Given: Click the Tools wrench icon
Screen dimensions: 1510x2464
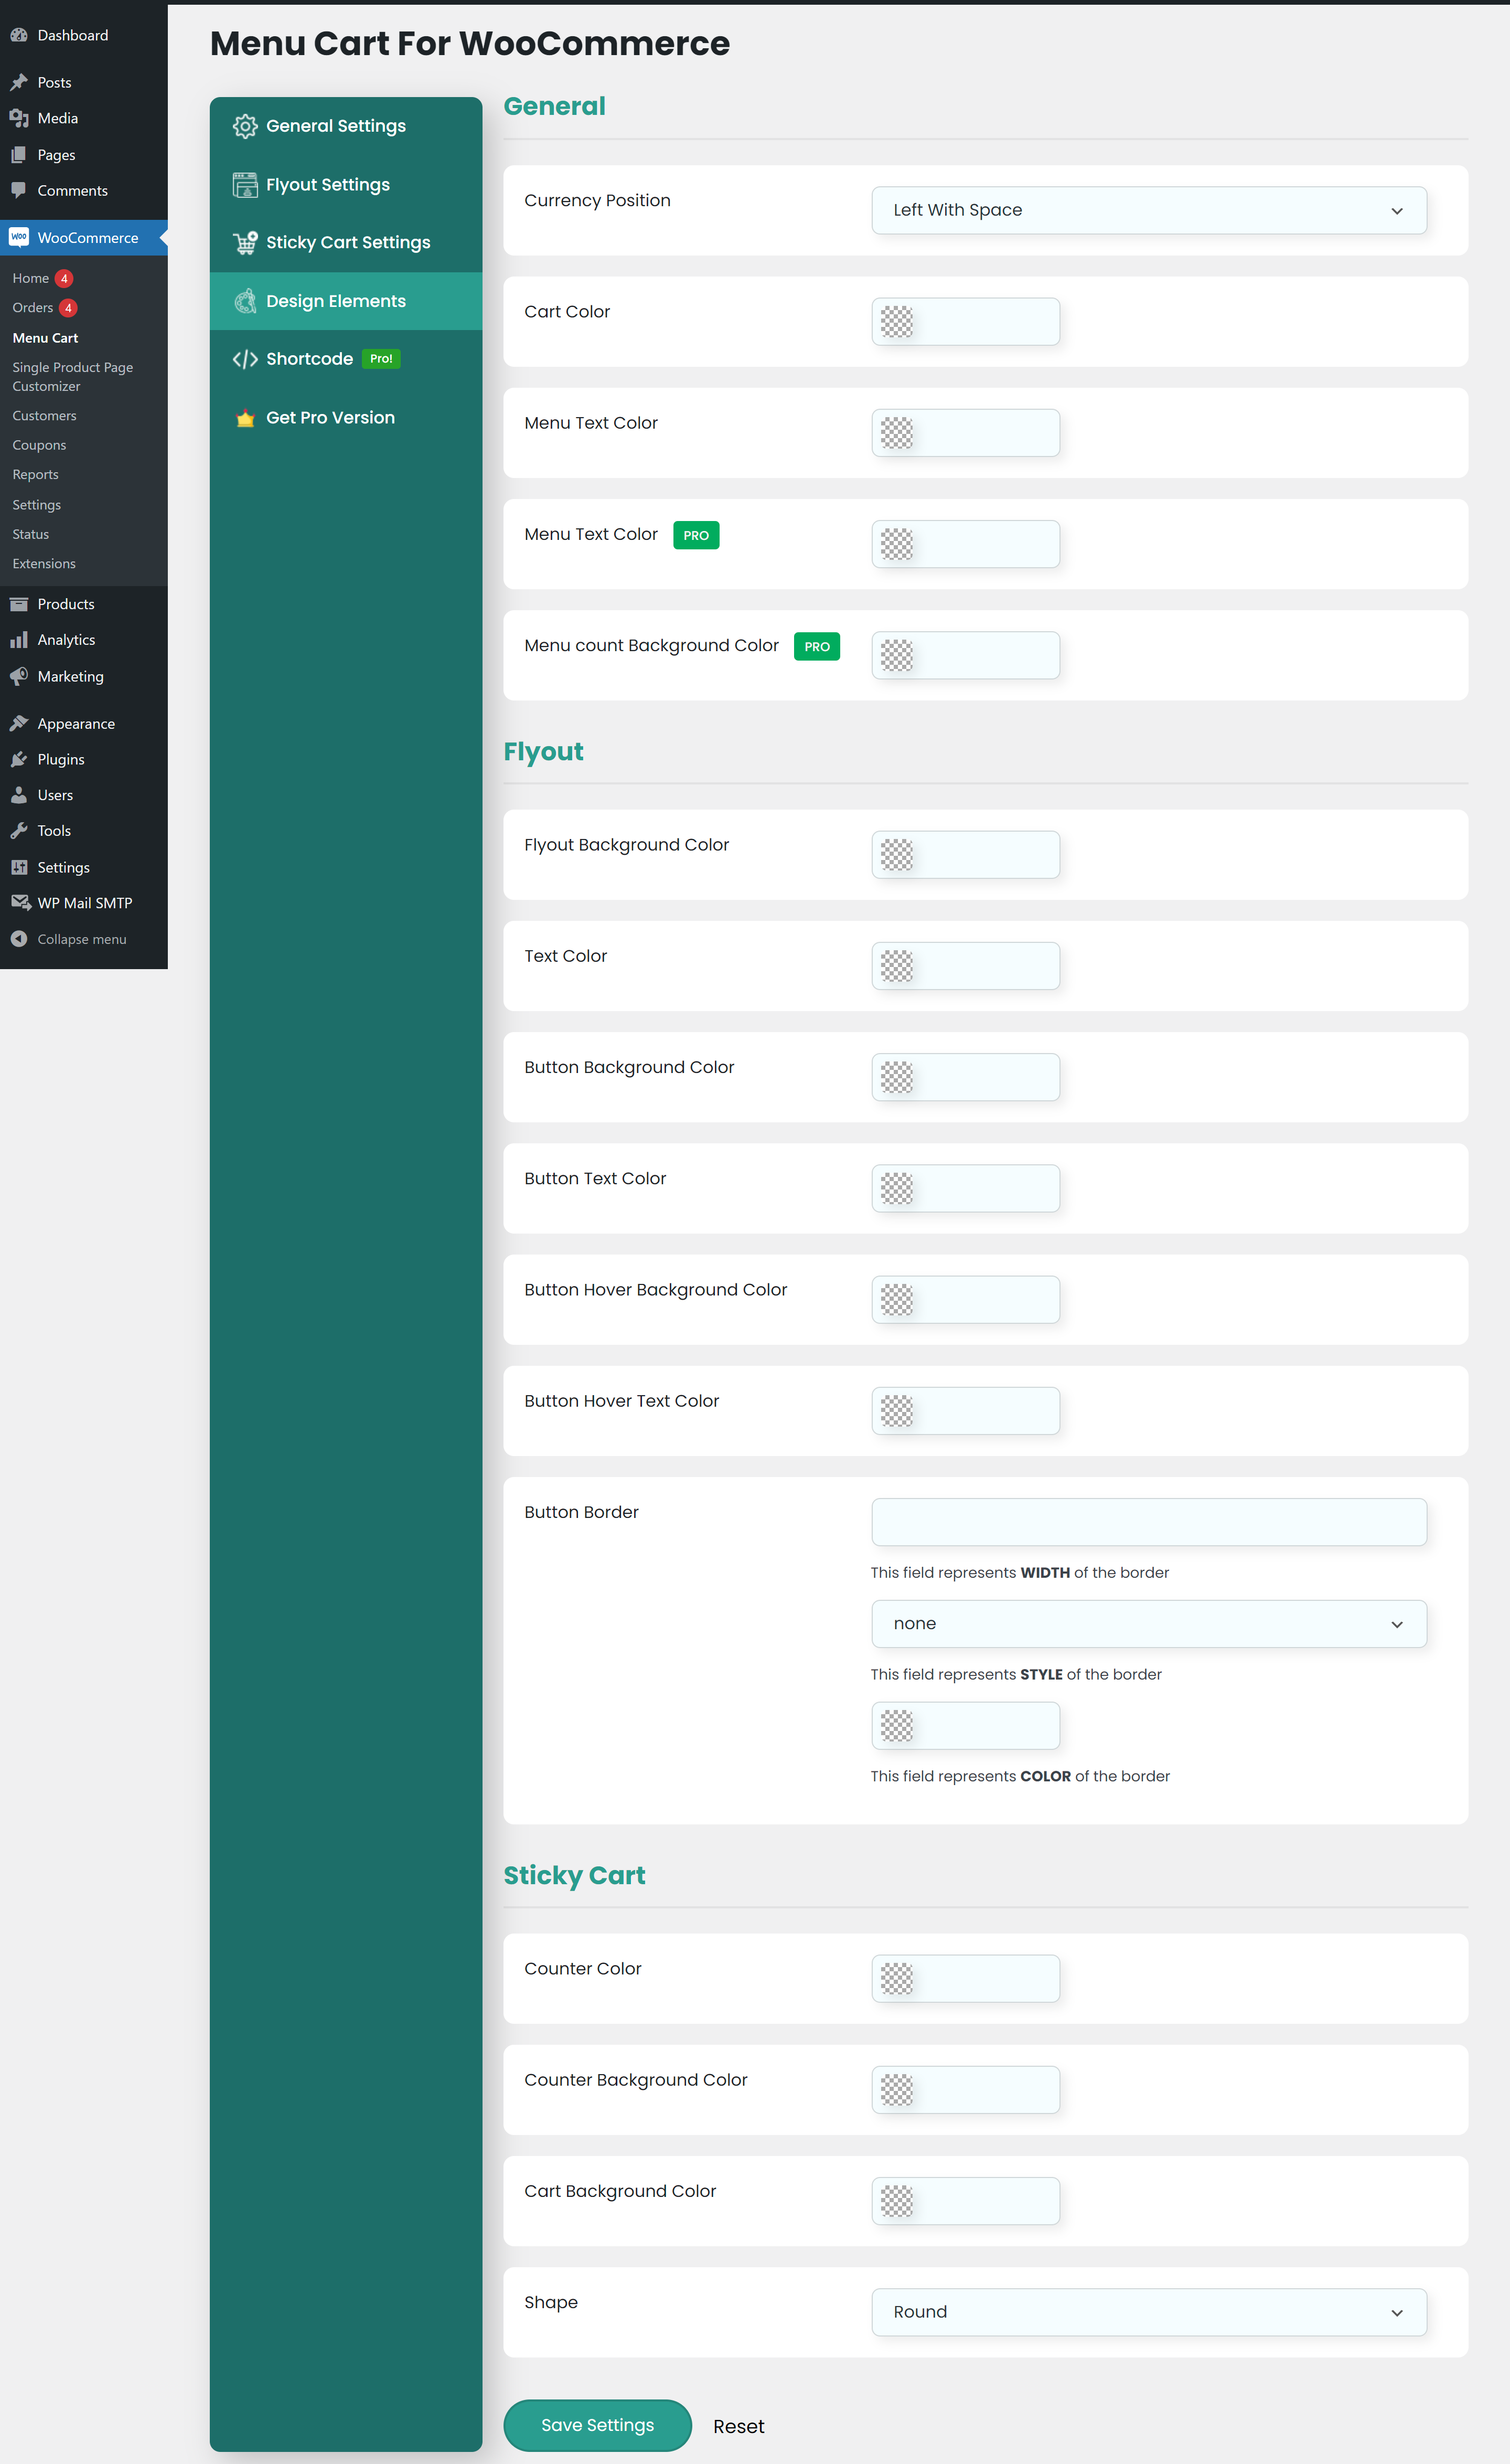Looking at the screenshot, I should pyautogui.click(x=18, y=831).
